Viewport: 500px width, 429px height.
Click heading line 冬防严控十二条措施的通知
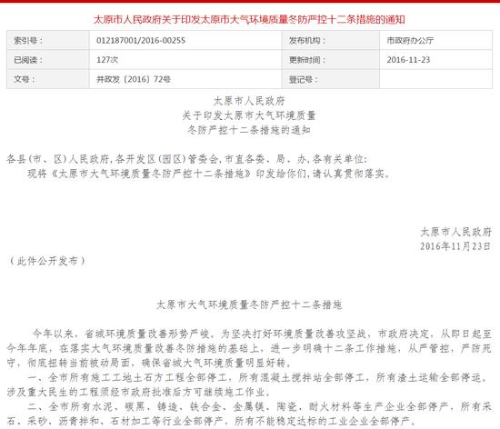point(249,130)
